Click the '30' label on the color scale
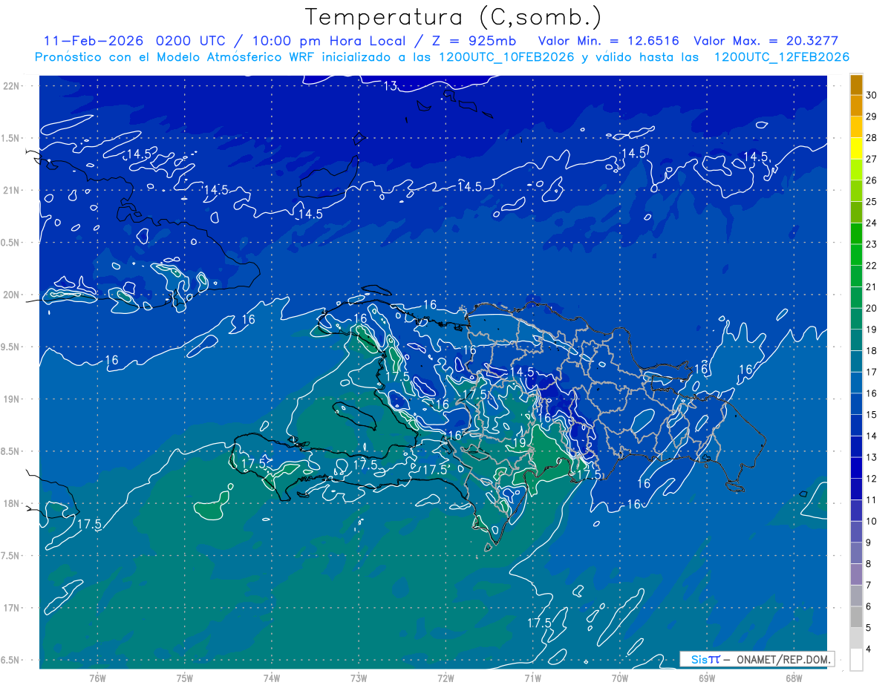The height and width of the screenshot is (688, 891). [872, 95]
